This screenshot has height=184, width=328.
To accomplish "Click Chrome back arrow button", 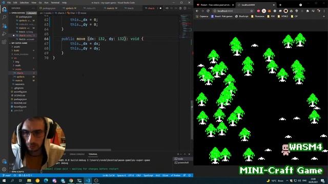I will pos(197,11).
